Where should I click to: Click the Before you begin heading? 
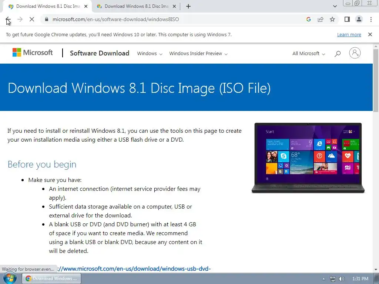tap(42, 164)
